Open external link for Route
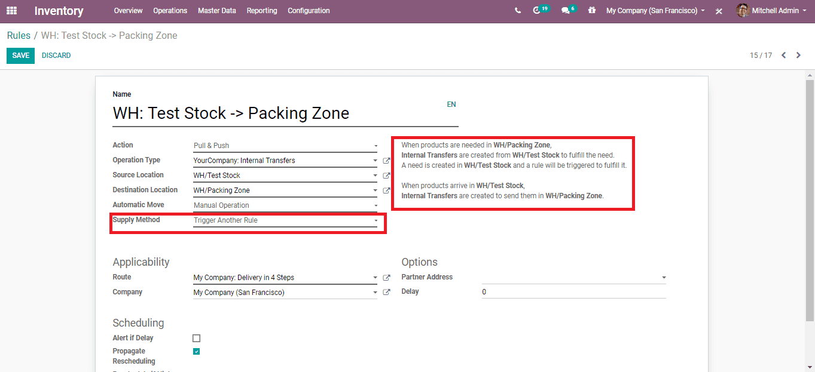Image resolution: width=815 pixels, height=372 pixels. (386, 278)
